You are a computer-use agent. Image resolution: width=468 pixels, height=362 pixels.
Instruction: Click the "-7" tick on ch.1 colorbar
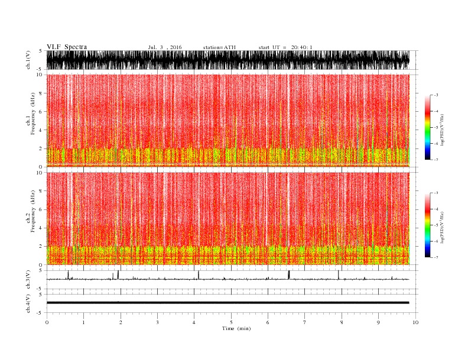[x=436, y=160]
